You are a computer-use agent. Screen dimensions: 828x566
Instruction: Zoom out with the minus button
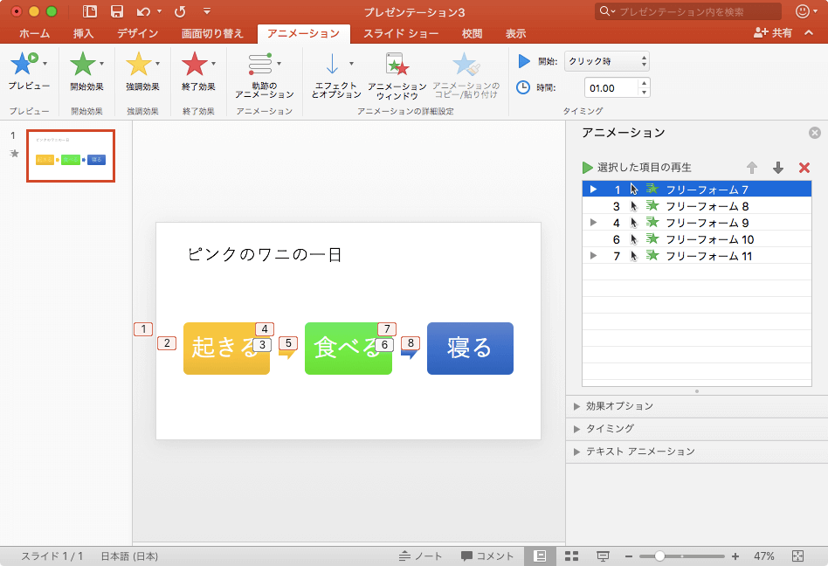pyautogui.click(x=628, y=556)
